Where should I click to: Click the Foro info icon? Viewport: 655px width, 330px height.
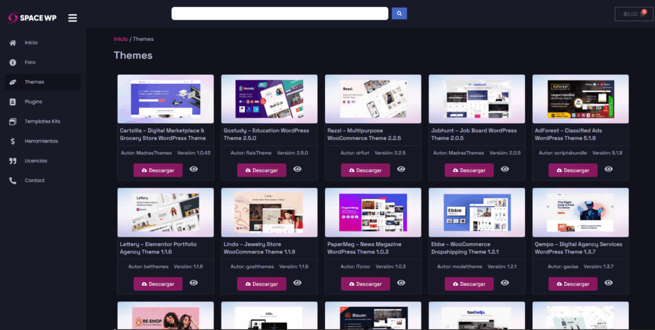coord(13,62)
